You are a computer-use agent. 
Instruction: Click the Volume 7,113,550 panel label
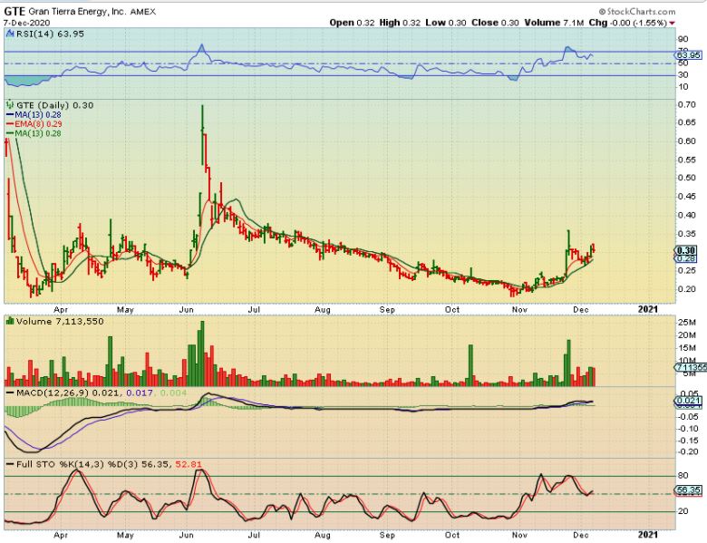(60, 321)
